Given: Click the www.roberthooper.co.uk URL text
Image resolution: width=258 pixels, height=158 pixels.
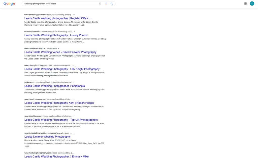Looking at the screenshot, I should tap(35, 99).
